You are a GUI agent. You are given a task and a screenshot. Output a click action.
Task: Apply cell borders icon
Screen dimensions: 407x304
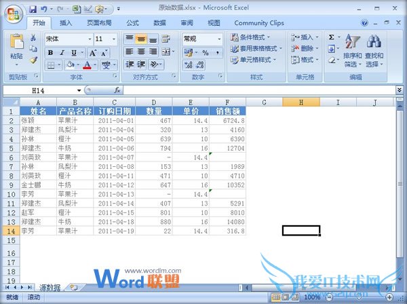(x=51, y=65)
